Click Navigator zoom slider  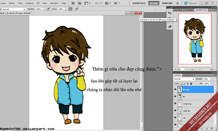tap(200, 69)
